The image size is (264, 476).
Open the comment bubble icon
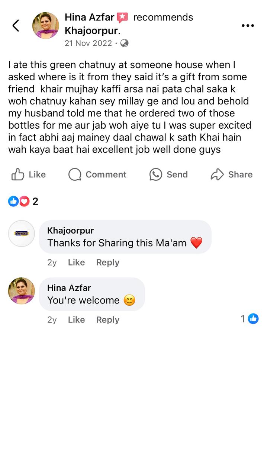[74, 174]
